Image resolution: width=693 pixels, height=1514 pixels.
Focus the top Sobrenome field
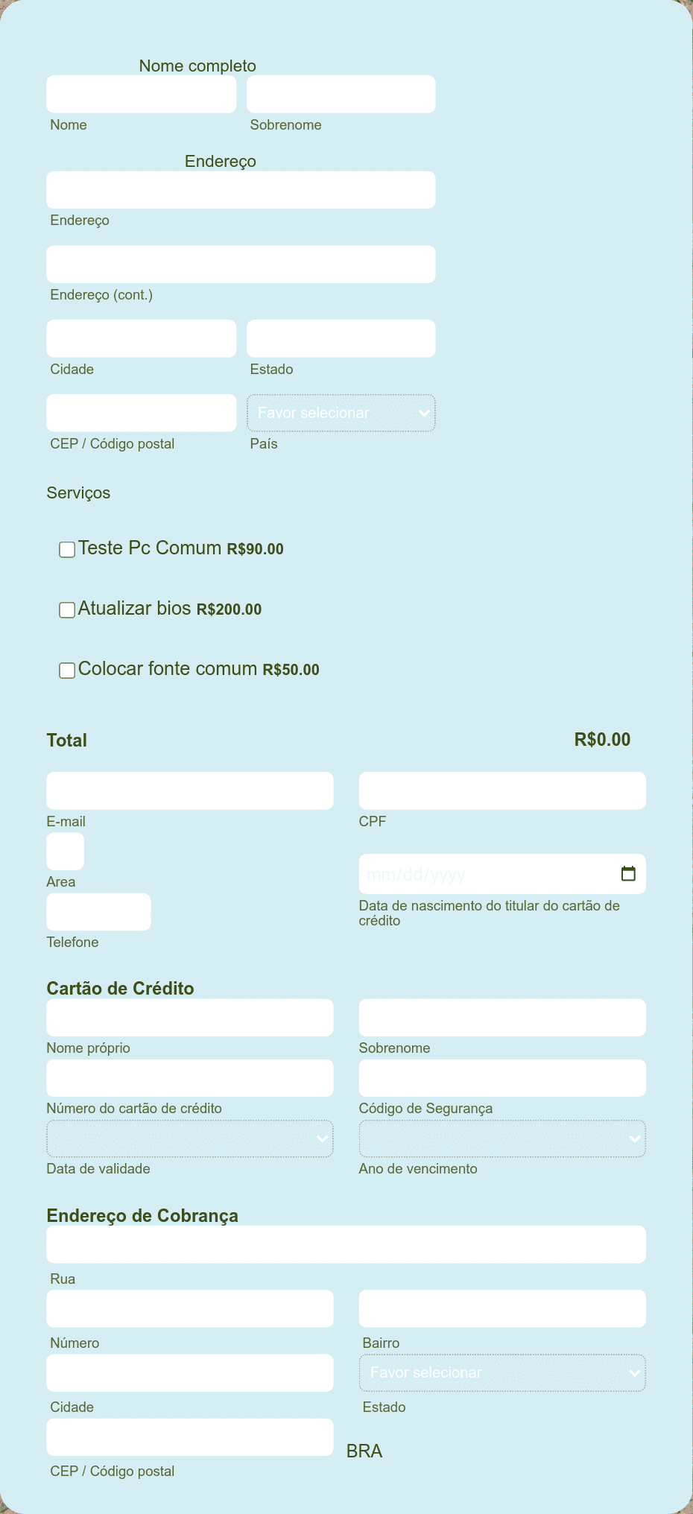(341, 94)
